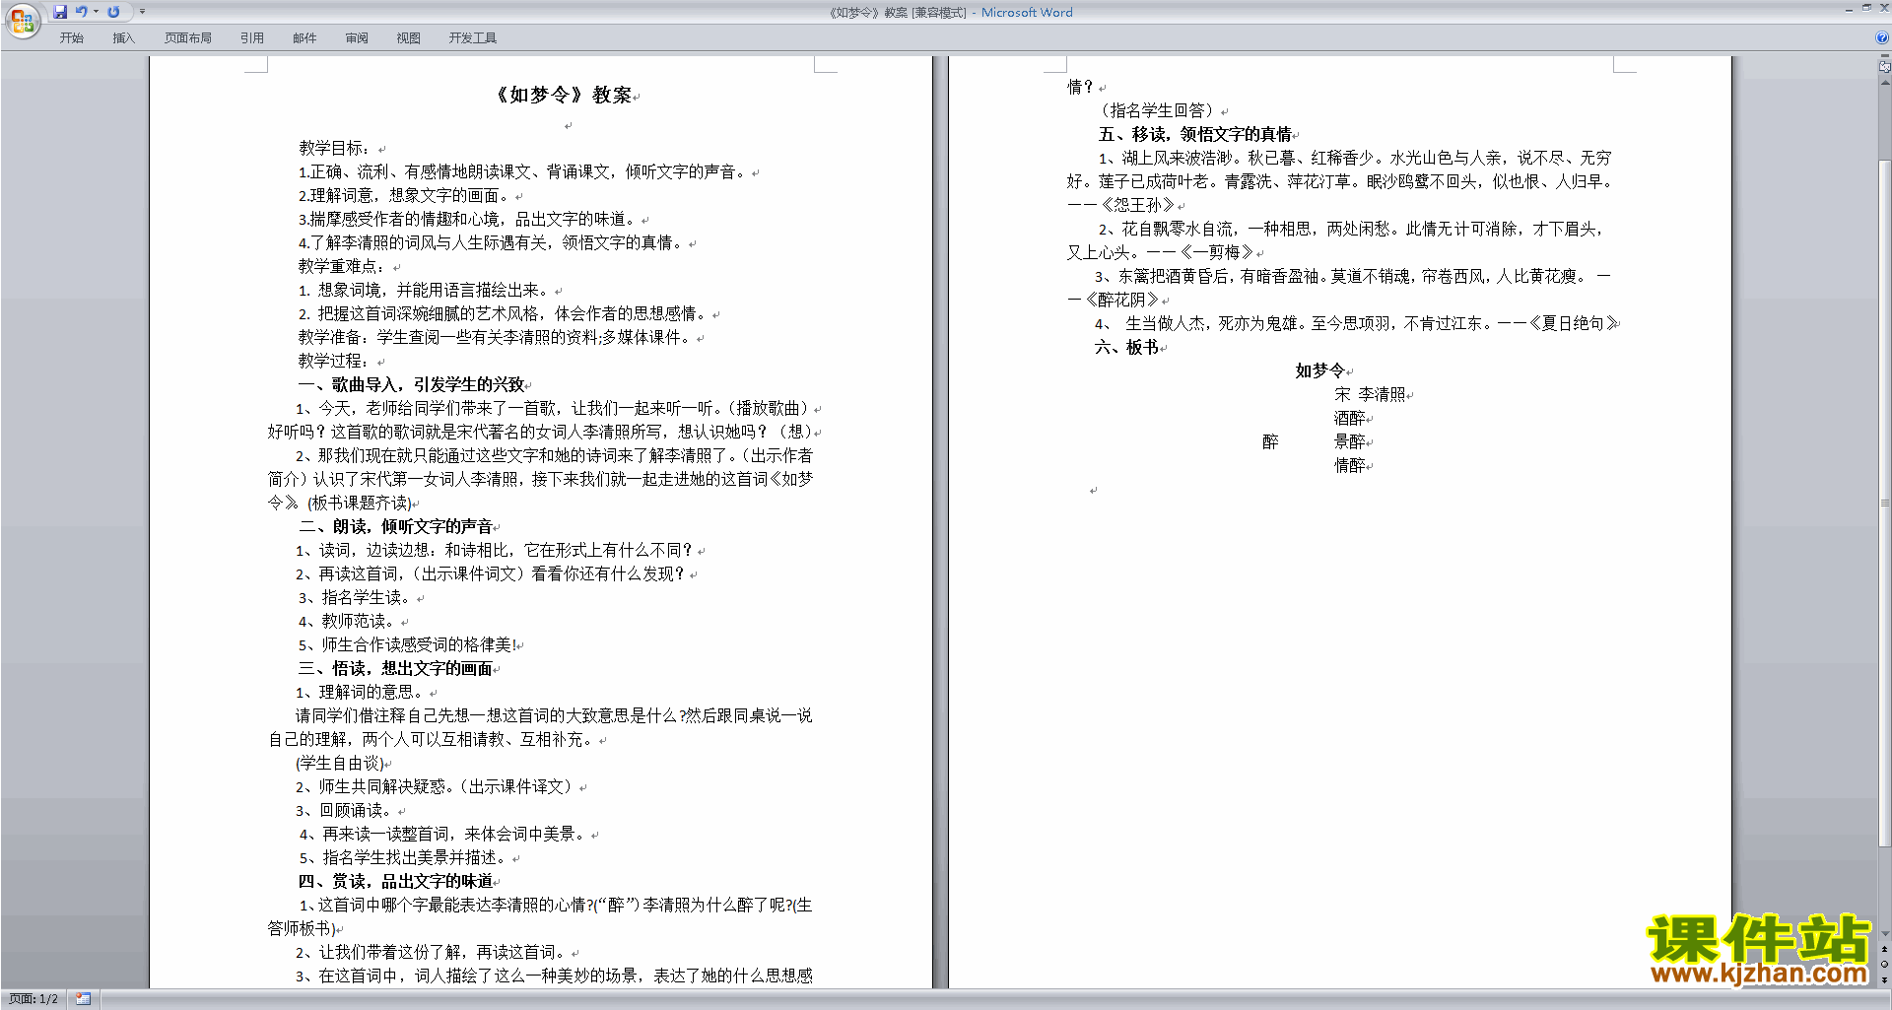Click the next page browse button

[x=1885, y=979]
